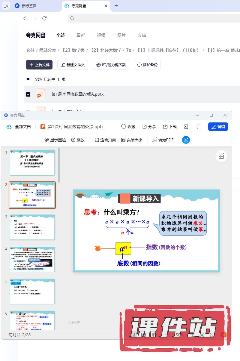Image resolution: width=240 pixels, height=361 pixels.
Task: Switch to the 视频 tab
Action: pos(101,35)
